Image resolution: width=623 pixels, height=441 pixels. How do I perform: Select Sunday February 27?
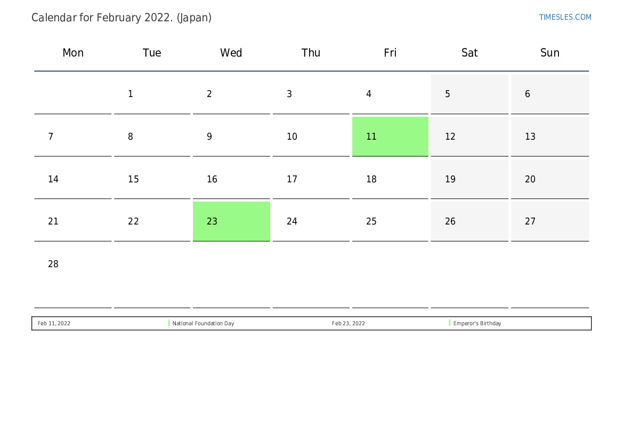coord(549,221)
